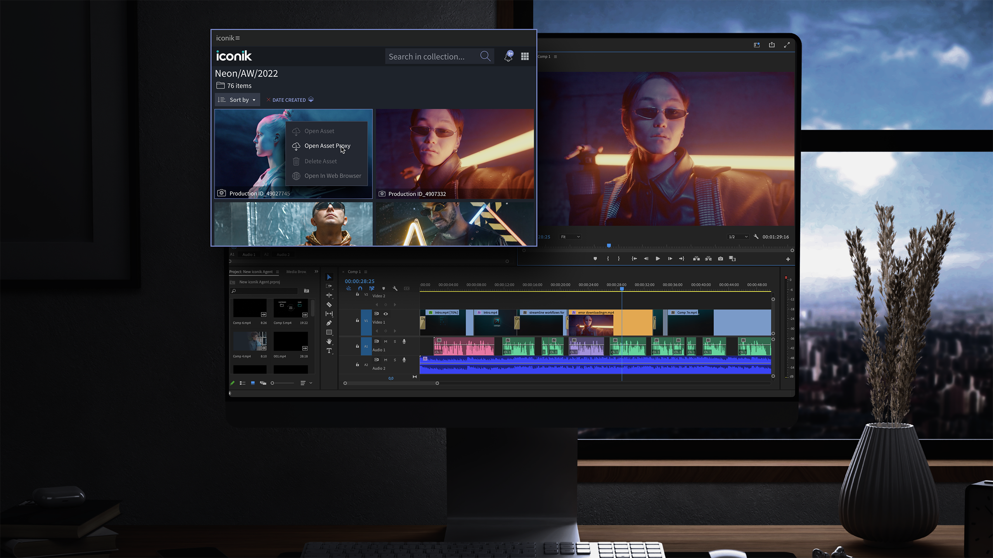This screenshot has width=993, height=558.
Task: Click Export Frame camera icon
Action: (x=720, y=259)
